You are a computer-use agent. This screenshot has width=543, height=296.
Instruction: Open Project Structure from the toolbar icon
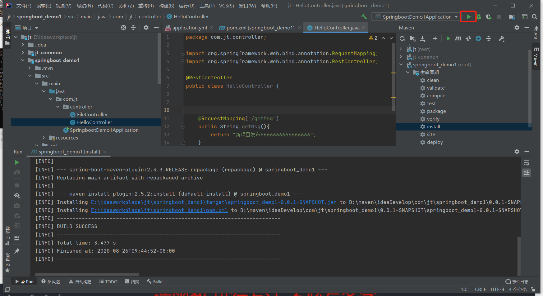point(512,17)
